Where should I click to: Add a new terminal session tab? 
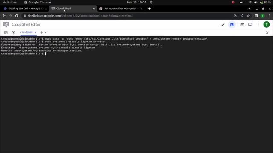(x=41, y=33)
